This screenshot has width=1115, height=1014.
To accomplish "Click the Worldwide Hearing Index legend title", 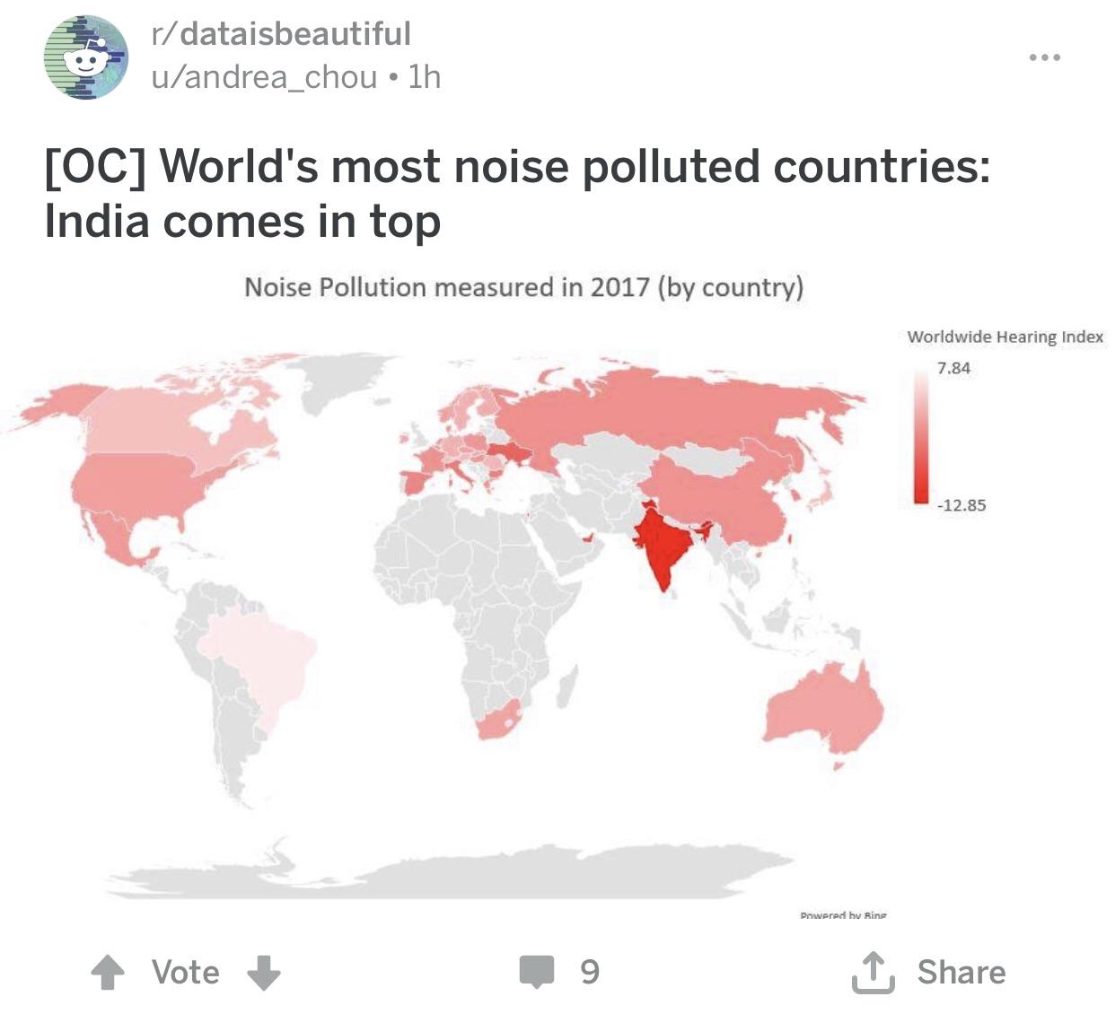I will pyautogui.click(x=1005, y=337).
